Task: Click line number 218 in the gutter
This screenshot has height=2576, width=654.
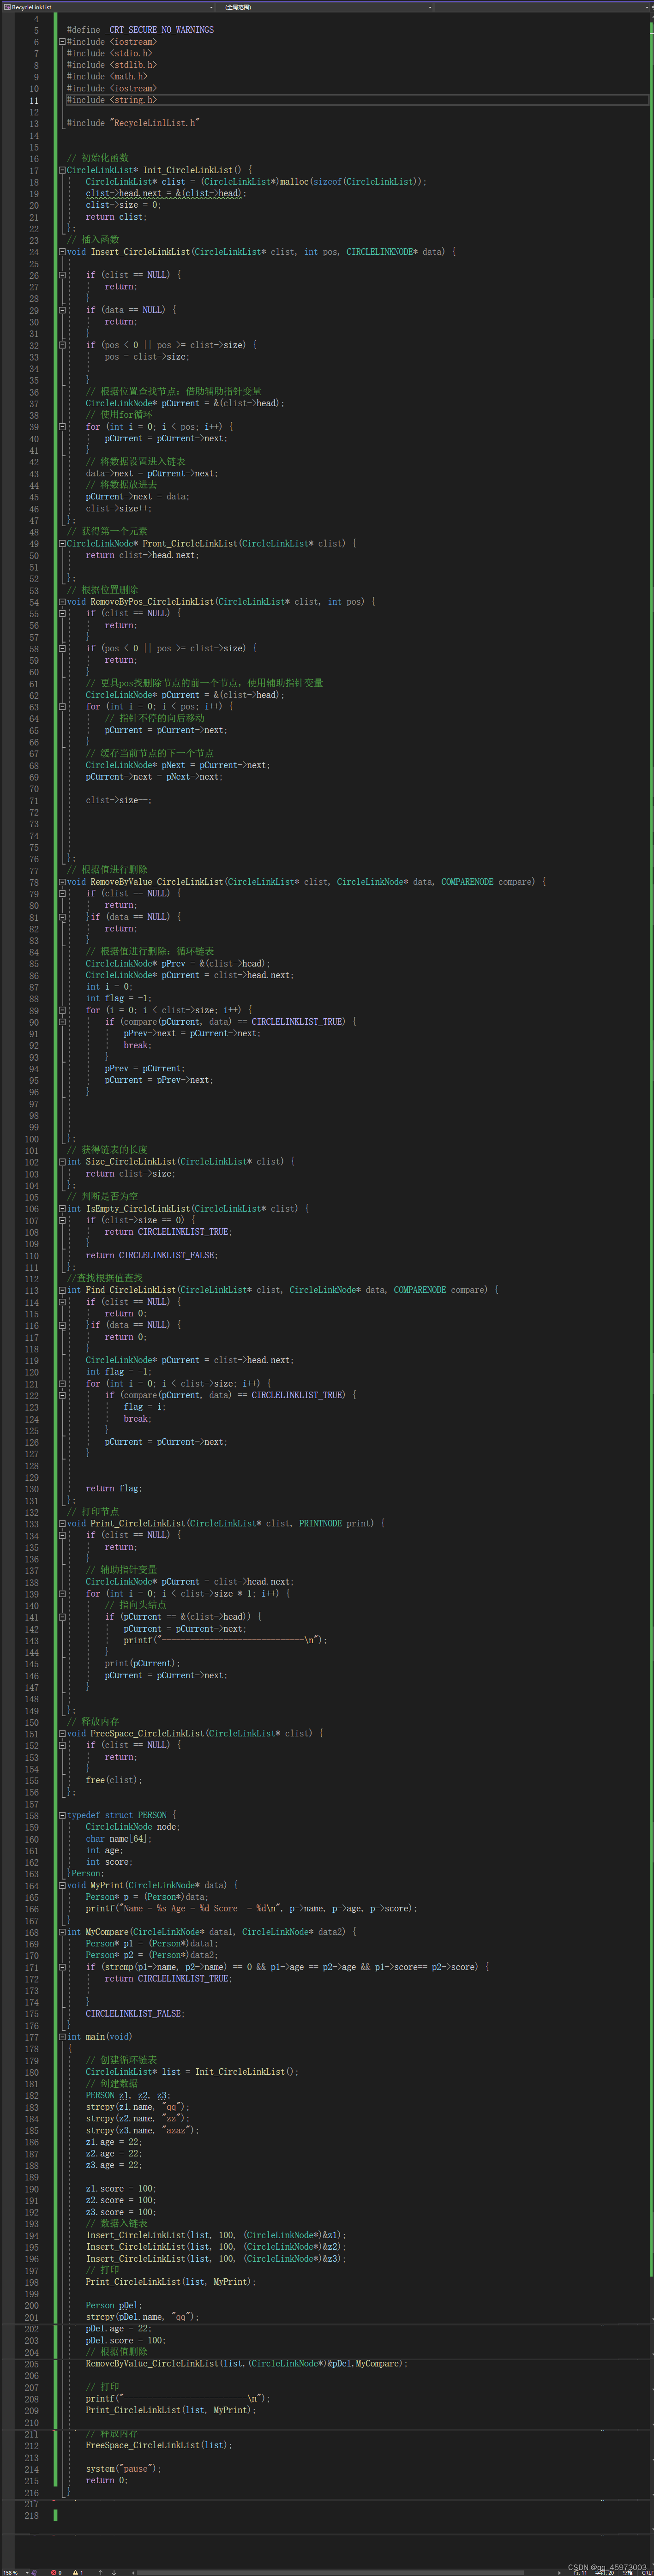Action: [x=31, y=2516]
